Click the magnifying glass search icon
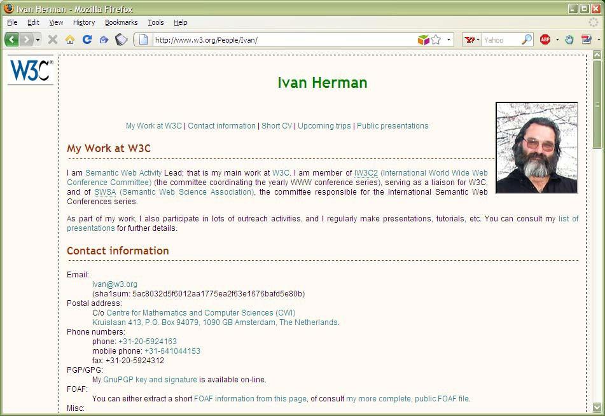605x416 pixels. pos(527,39)
